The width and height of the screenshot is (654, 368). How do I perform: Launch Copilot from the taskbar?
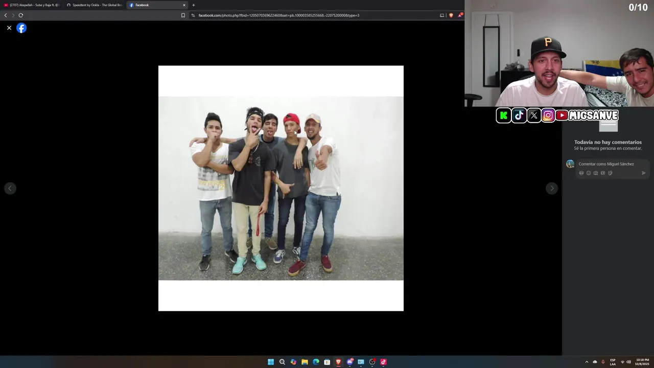pyautogui.click(x=293, y=362)
